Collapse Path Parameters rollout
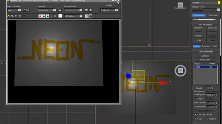 coord(206,52)
